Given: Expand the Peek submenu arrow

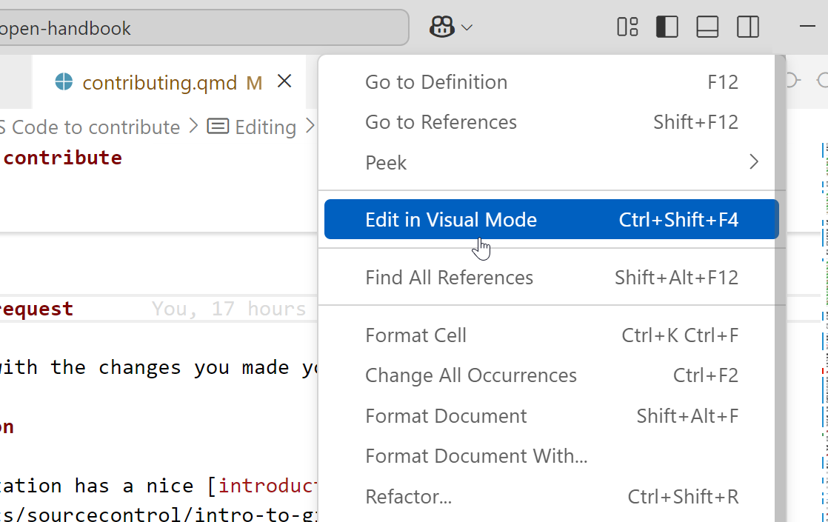Looking at the screenshot, I should 753,162.
